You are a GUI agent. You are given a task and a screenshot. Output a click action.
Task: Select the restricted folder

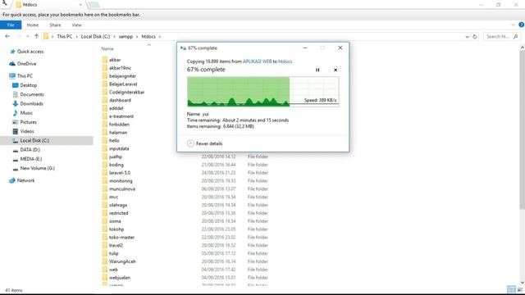pos(115,213)
